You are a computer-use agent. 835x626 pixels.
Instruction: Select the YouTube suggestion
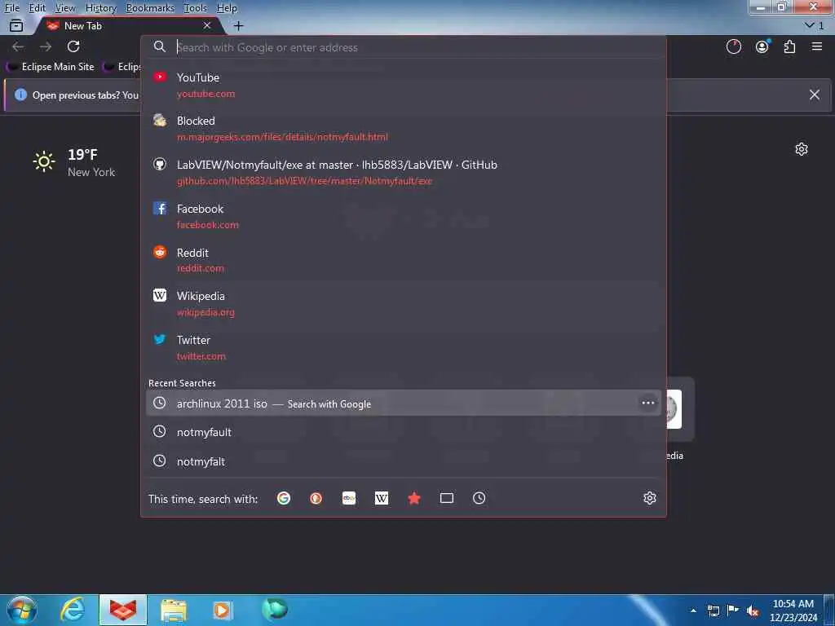[404, 85]
